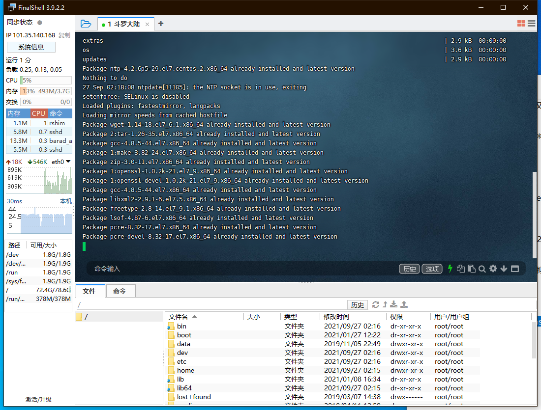The image size is (541, 410).
Task: Open the hamburger menu at top right
Action: click(x=532, y=24)
